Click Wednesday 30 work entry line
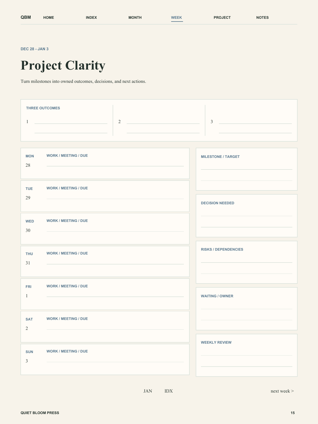The height and width of the screenshot is (424, 318). [115, 229]
